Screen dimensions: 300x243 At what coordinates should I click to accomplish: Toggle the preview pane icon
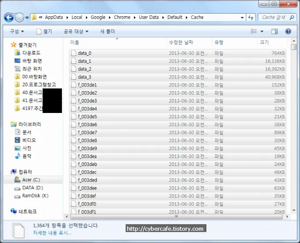pyautogui.click(x=275, y=31)
